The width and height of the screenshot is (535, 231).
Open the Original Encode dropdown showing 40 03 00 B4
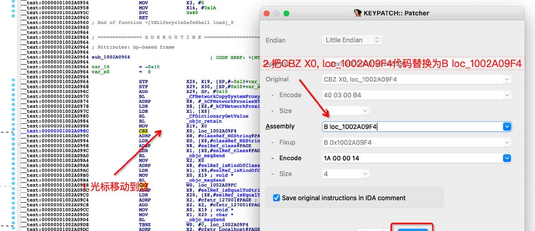pos(507,95)
